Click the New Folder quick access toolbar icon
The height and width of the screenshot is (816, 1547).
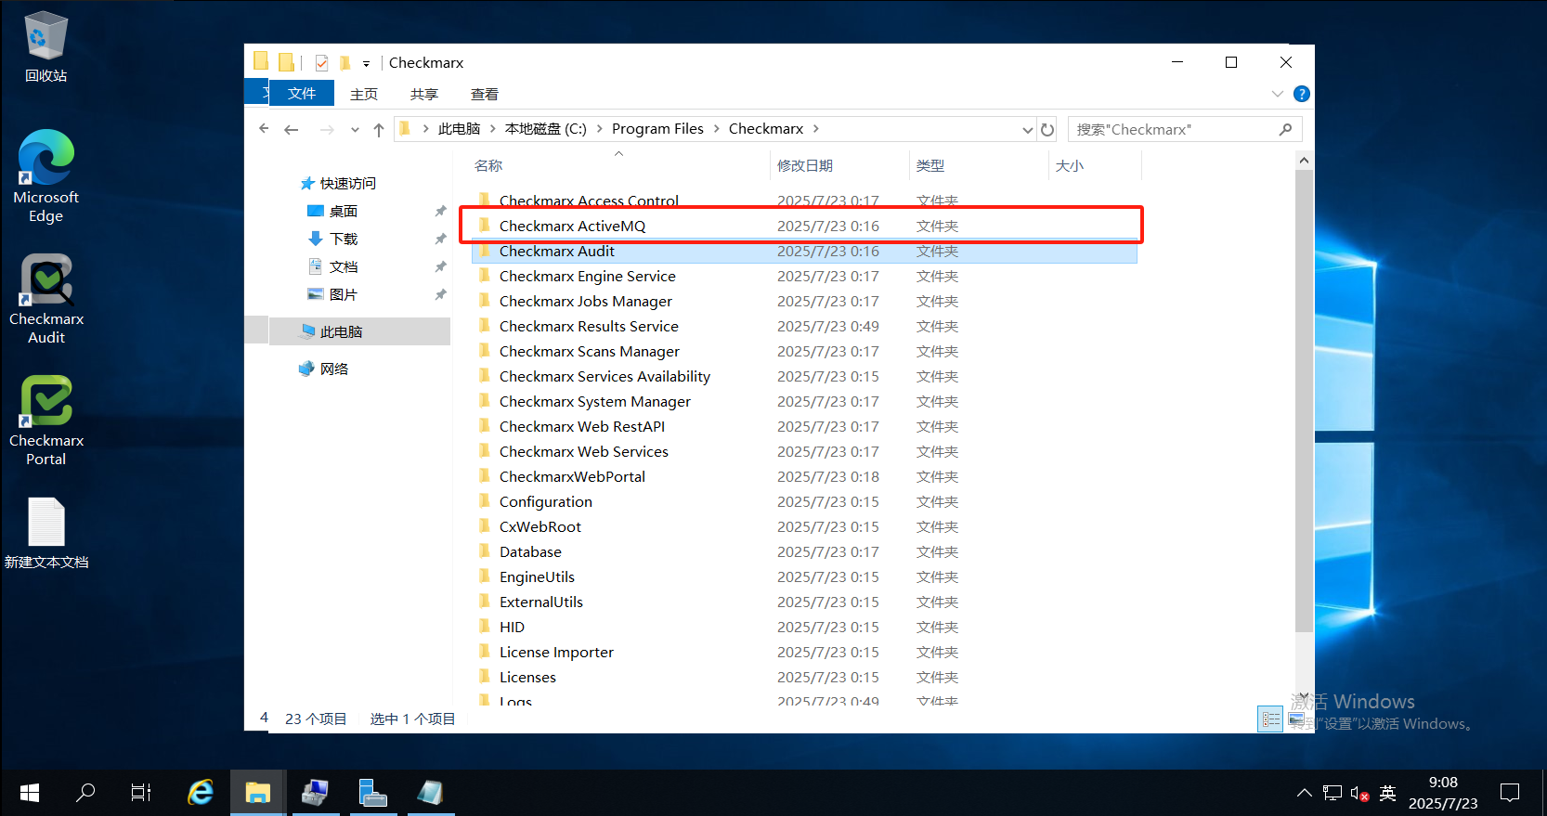coord(345,63)
